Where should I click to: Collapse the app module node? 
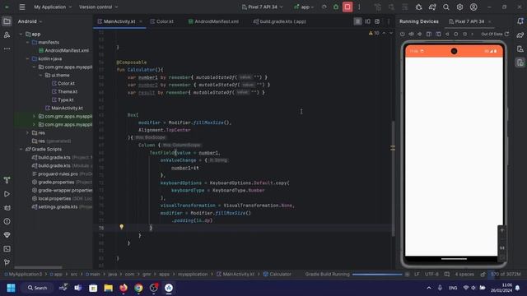coord(21,35)
